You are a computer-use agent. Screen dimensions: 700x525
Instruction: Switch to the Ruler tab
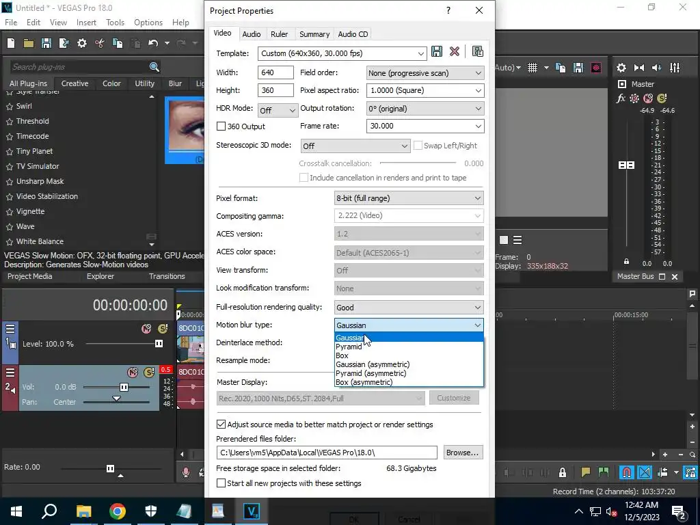tap(279, 34)
